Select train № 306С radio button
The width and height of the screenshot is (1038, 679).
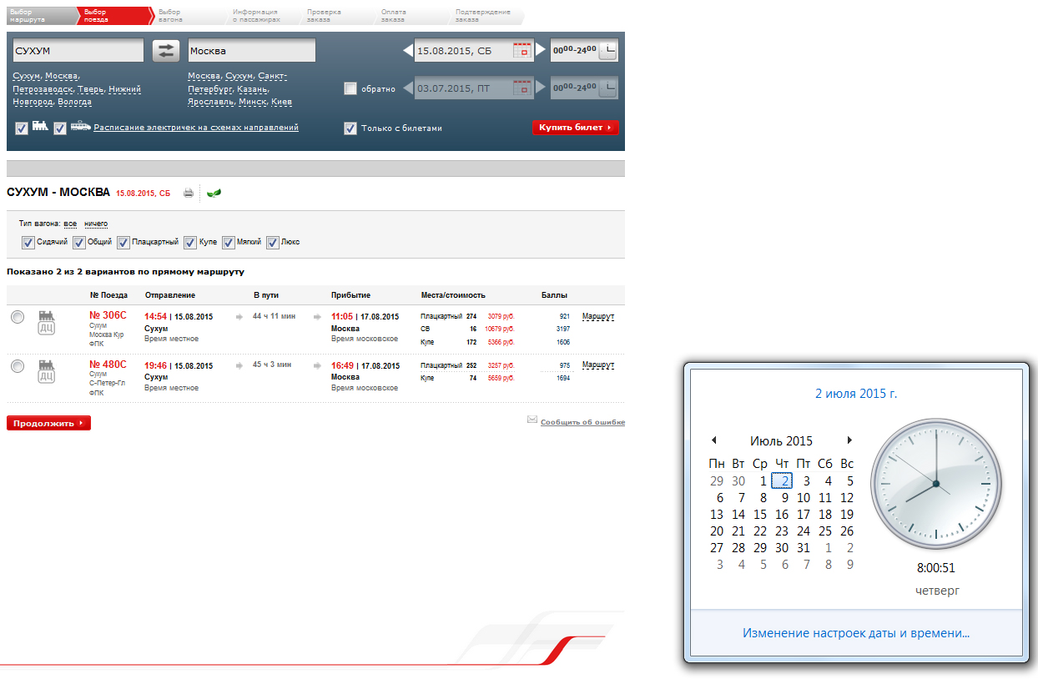pos(18,317)
